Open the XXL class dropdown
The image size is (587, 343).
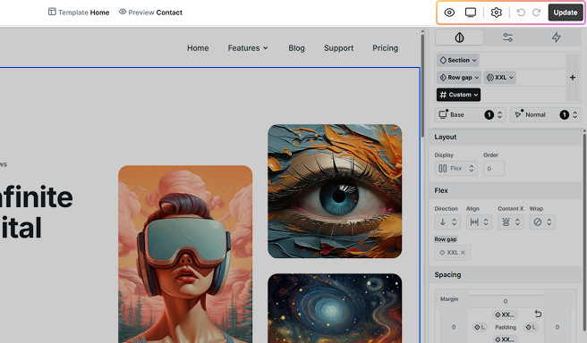pos(500,78)
